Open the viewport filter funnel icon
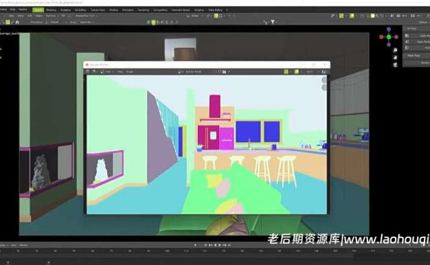The image size is (430, 265). [x=273, y=22]
